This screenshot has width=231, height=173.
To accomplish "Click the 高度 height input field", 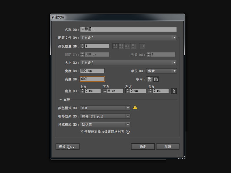I will [92, 79].
